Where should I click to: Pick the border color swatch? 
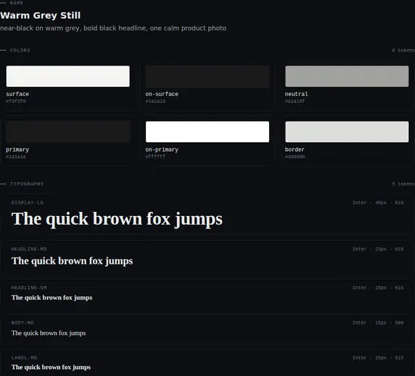click(x=347, y=132)
